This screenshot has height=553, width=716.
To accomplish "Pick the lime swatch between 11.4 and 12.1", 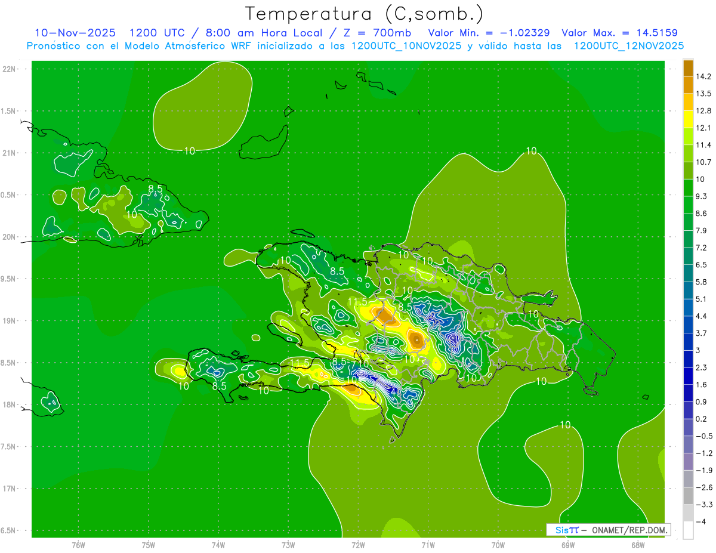I will click(x=688, y=136).
